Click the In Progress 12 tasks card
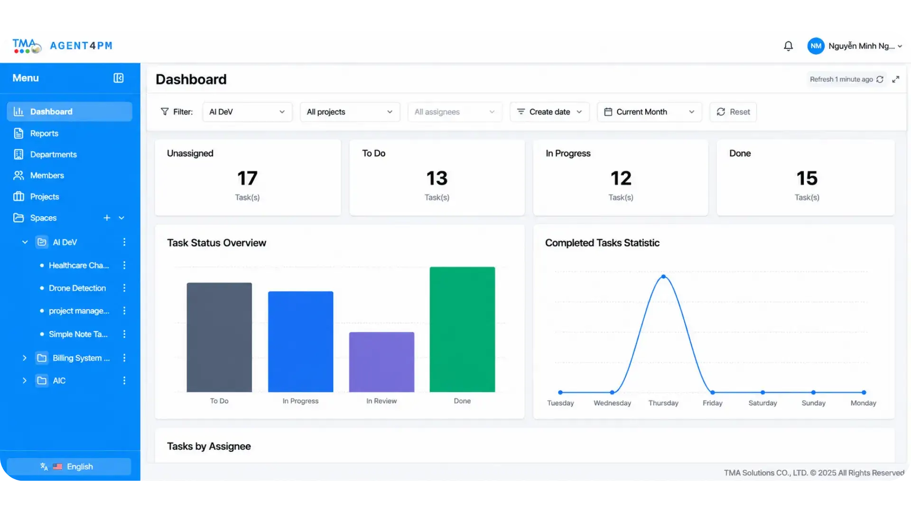This screenshot has width=911, height=512. point(621,178)
